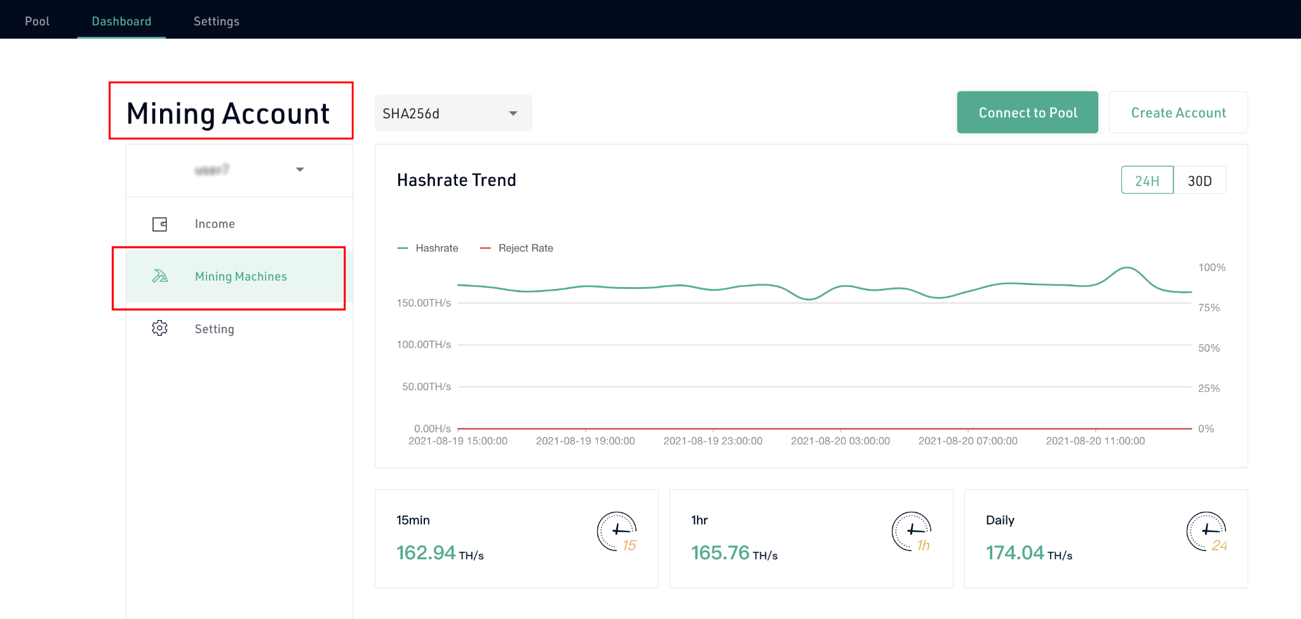
Task: Switch the chart to 24H range
Action: 1147,180
